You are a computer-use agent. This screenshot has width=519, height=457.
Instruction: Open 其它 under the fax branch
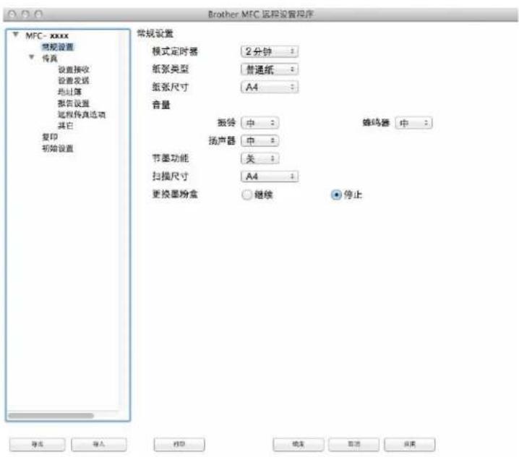click(x=66, y=126)
